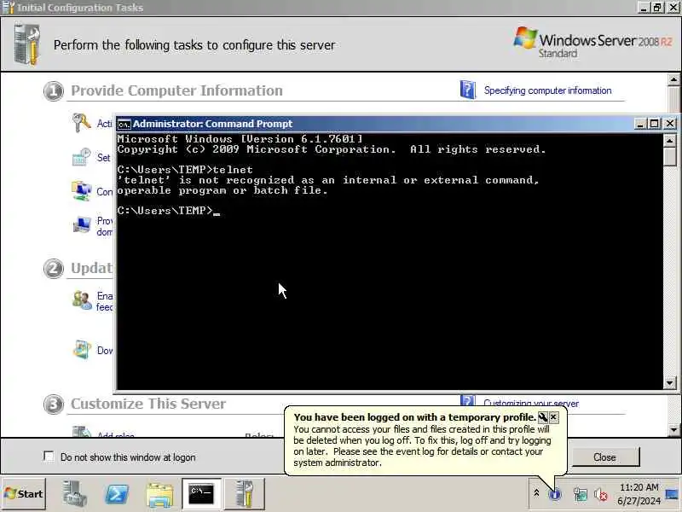This screenshot has height=512, width=682.
Task: Open Customizing your server link
Action: click(x=530, y=403)
